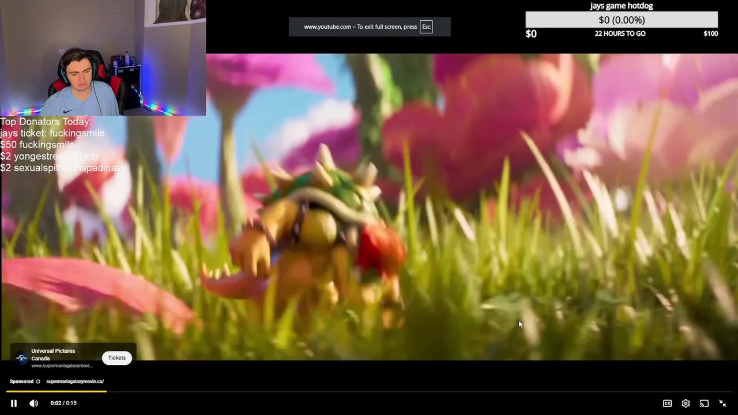Screen dimensions: 738x415
Task: Toggle closed captions (CC) button
Action: click(667, 403)
